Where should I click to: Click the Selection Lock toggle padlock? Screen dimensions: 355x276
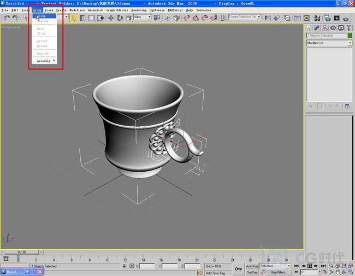(x=124, y=266)
